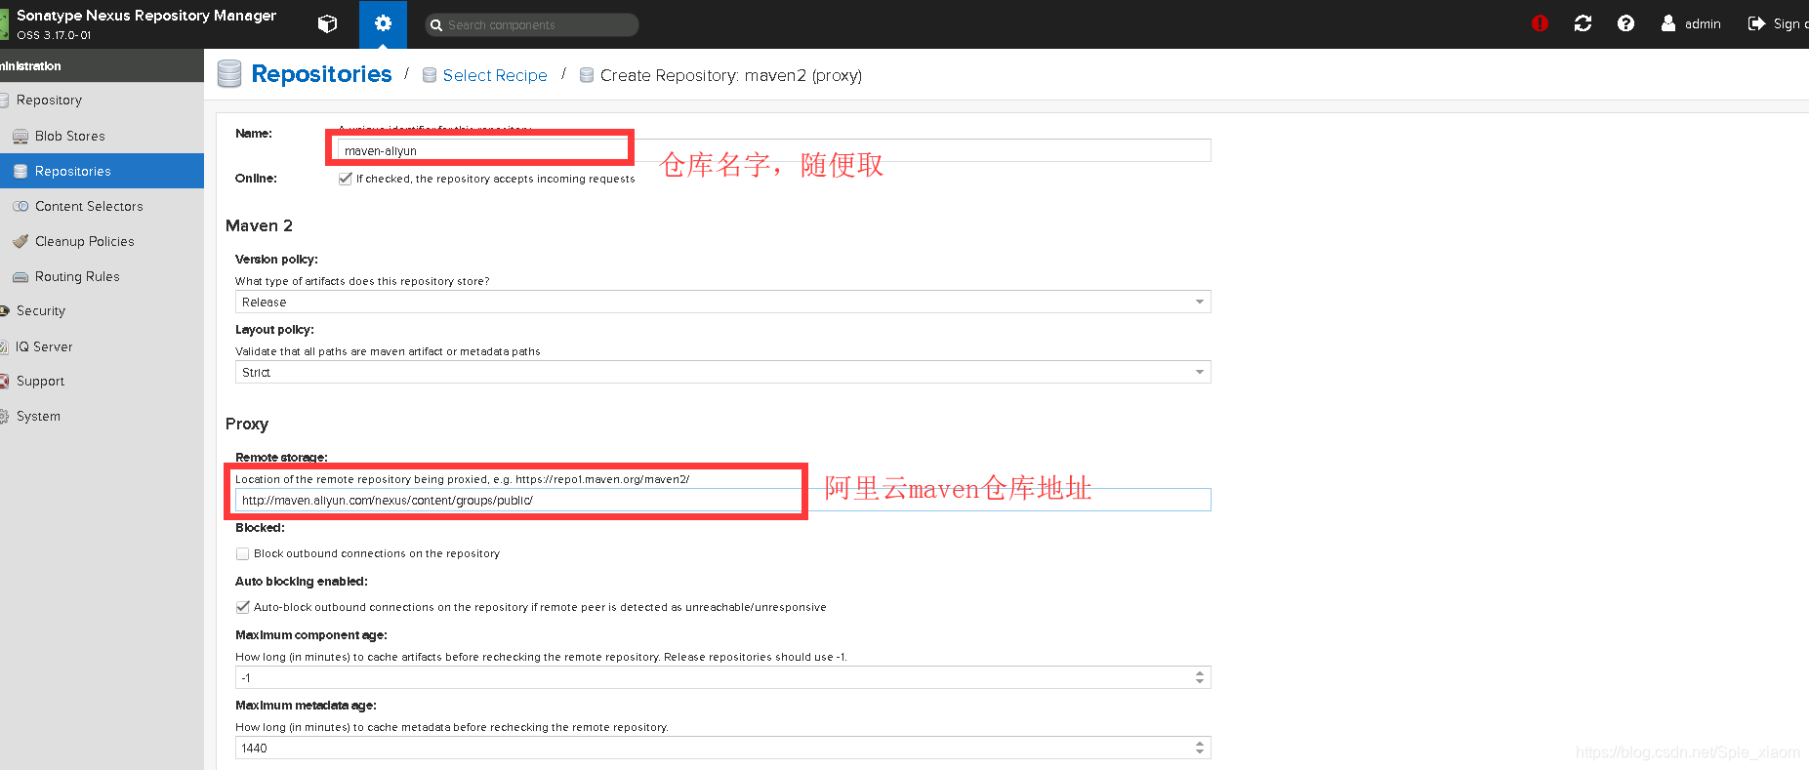Screen dimensions: 1809x770
Task: Open the Browse cube icon in header
Action: 328,23
